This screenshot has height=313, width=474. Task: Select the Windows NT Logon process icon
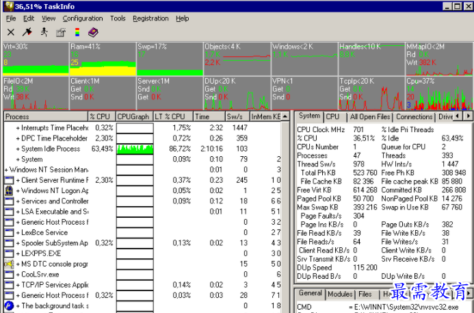coord(9,190)
